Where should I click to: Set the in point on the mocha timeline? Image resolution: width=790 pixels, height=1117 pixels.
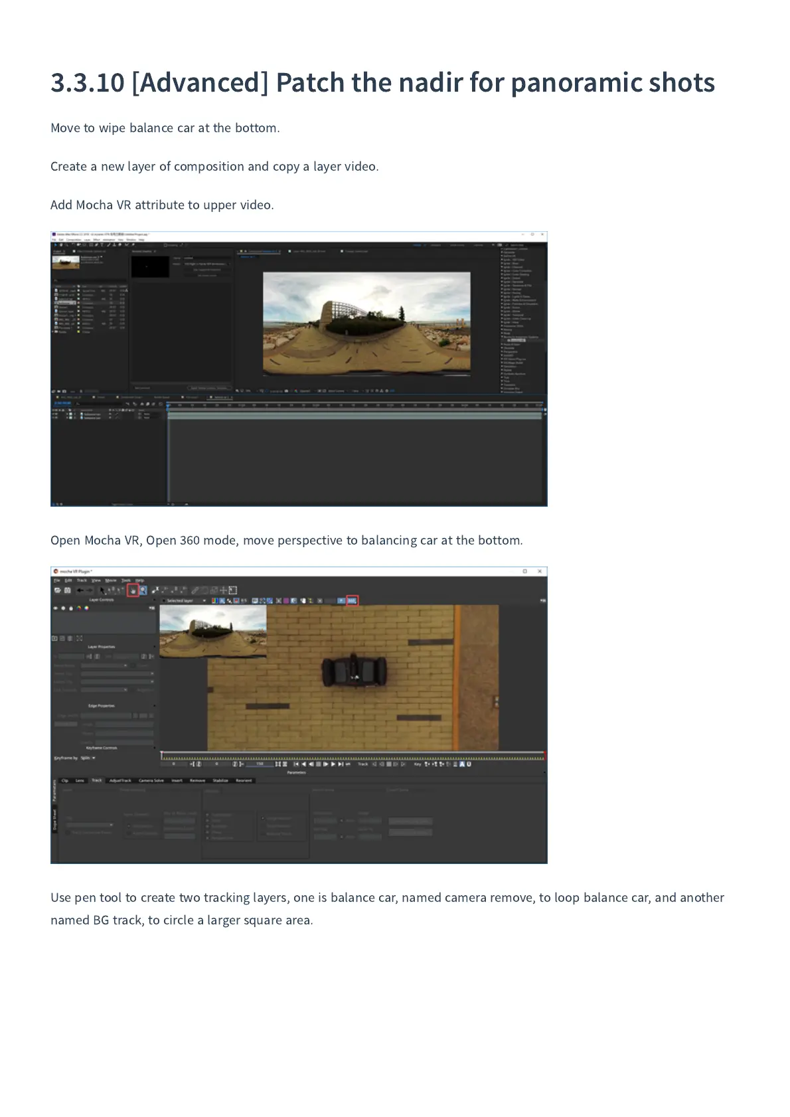tap(192, 764)
